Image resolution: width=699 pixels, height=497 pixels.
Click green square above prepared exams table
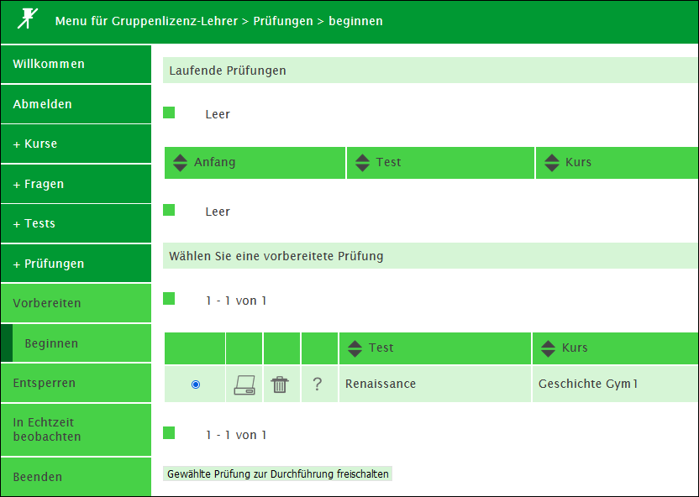pos(169,299)
